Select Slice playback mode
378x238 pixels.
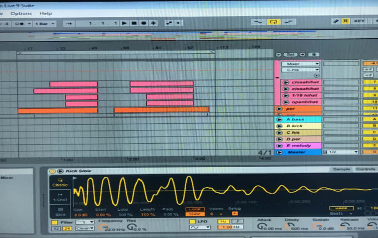(60, 212)
